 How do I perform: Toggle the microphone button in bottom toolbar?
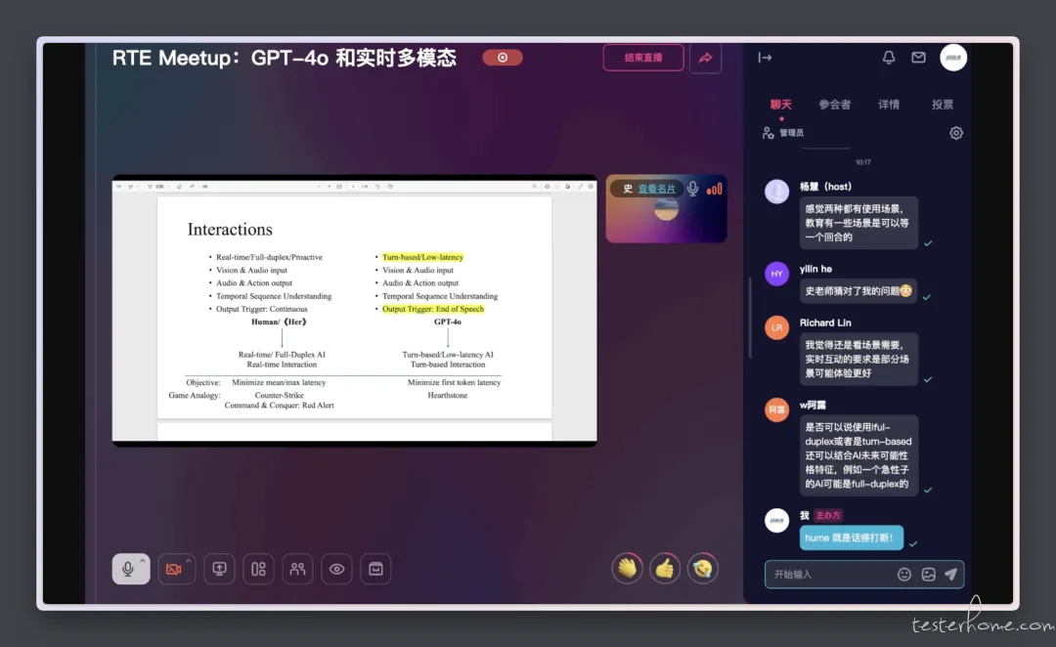click(127, 570)
